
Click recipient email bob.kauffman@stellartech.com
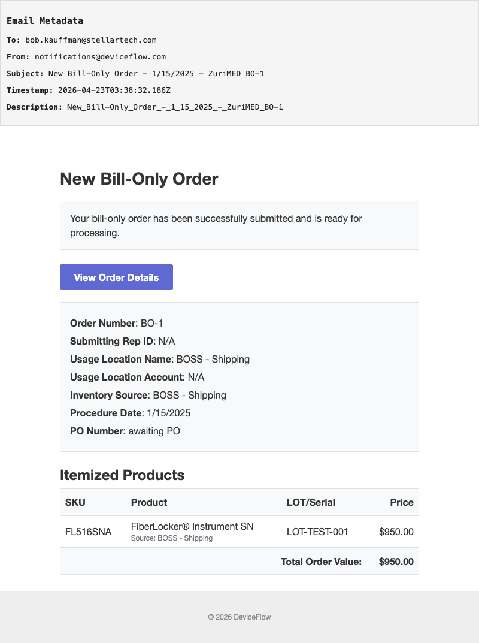click(91, 40)
